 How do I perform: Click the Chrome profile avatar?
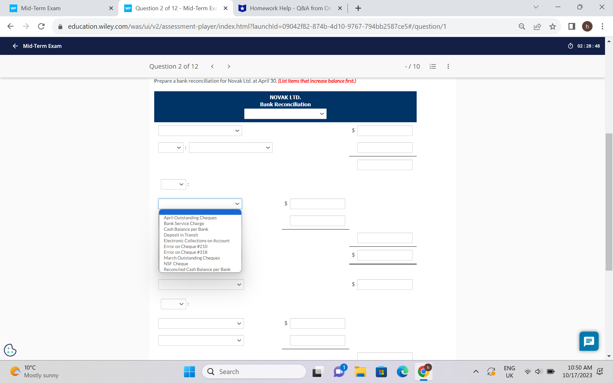click(588, 26)
